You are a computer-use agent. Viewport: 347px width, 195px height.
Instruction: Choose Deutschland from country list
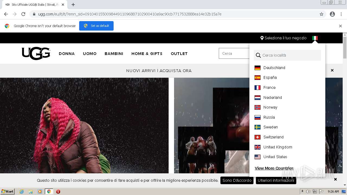click(x=274, y=68)
